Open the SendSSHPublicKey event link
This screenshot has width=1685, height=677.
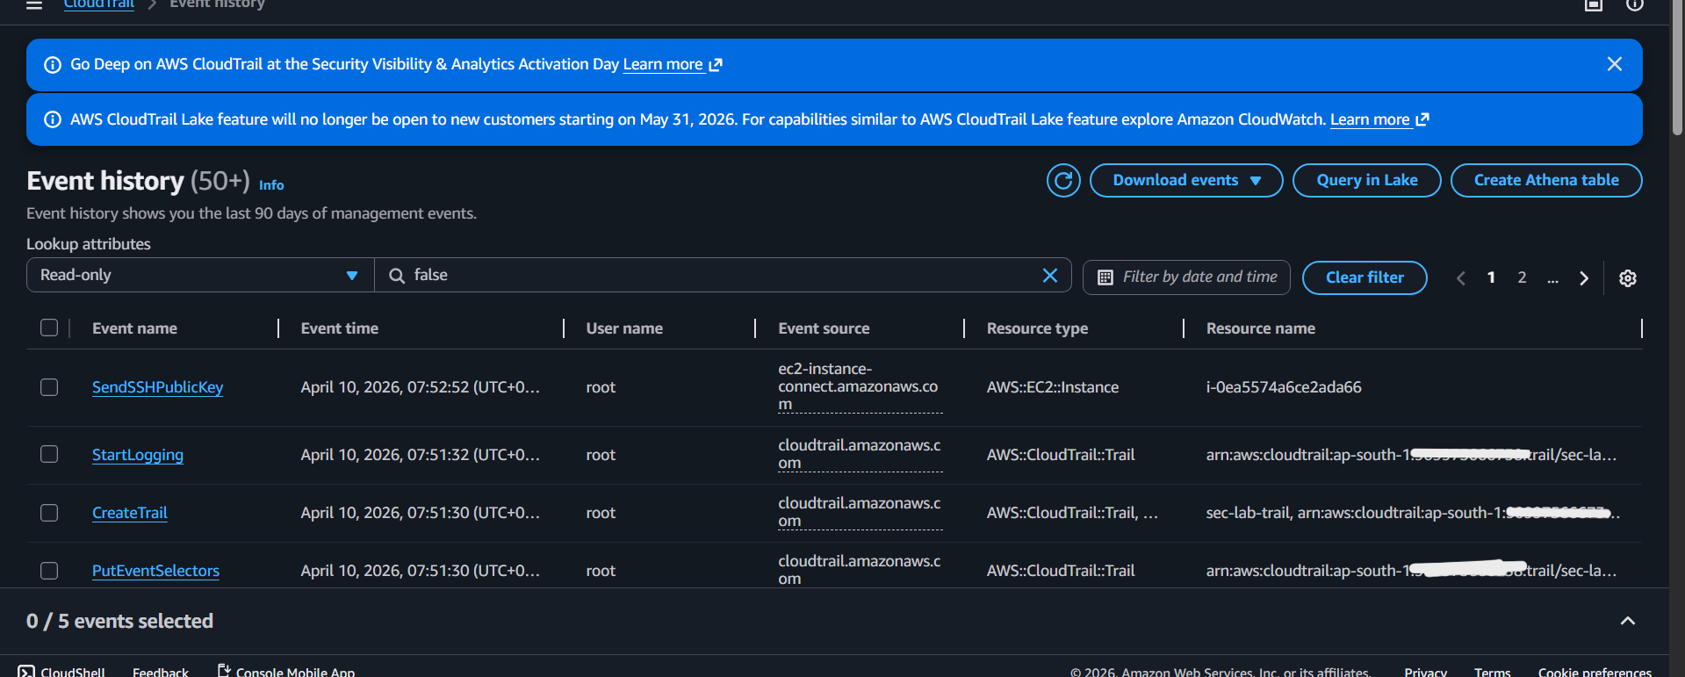(157, 387)
